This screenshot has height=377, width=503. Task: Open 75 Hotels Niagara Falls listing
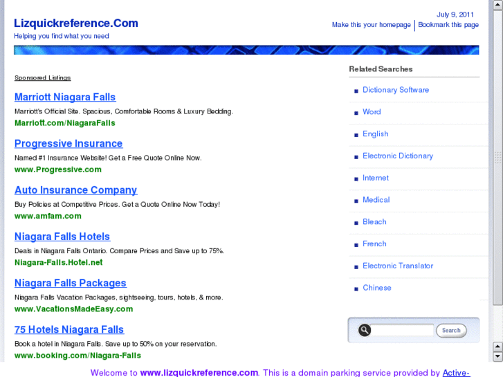click(69, 329)
